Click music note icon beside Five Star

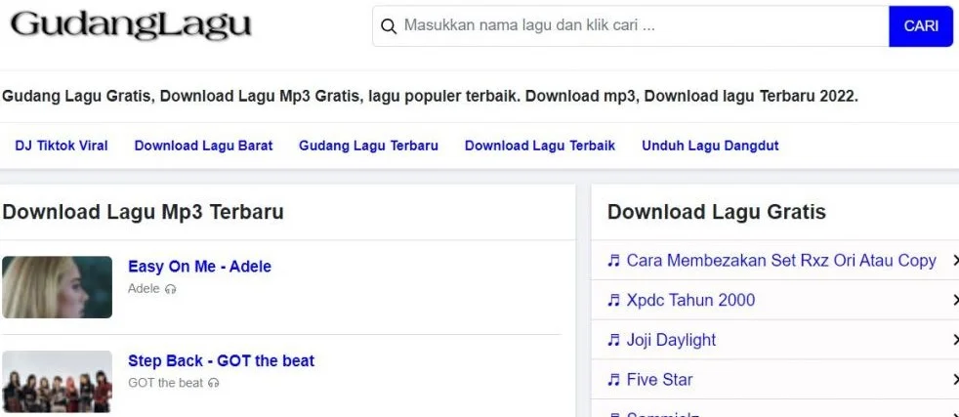coord(613,380)
